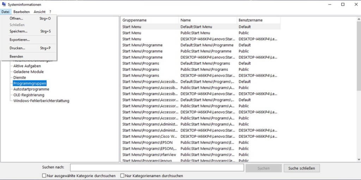Viewport: 361px width, 180px height.
Task: Click the Systeminformationen title bar icon
Action: tap(4, 4)
